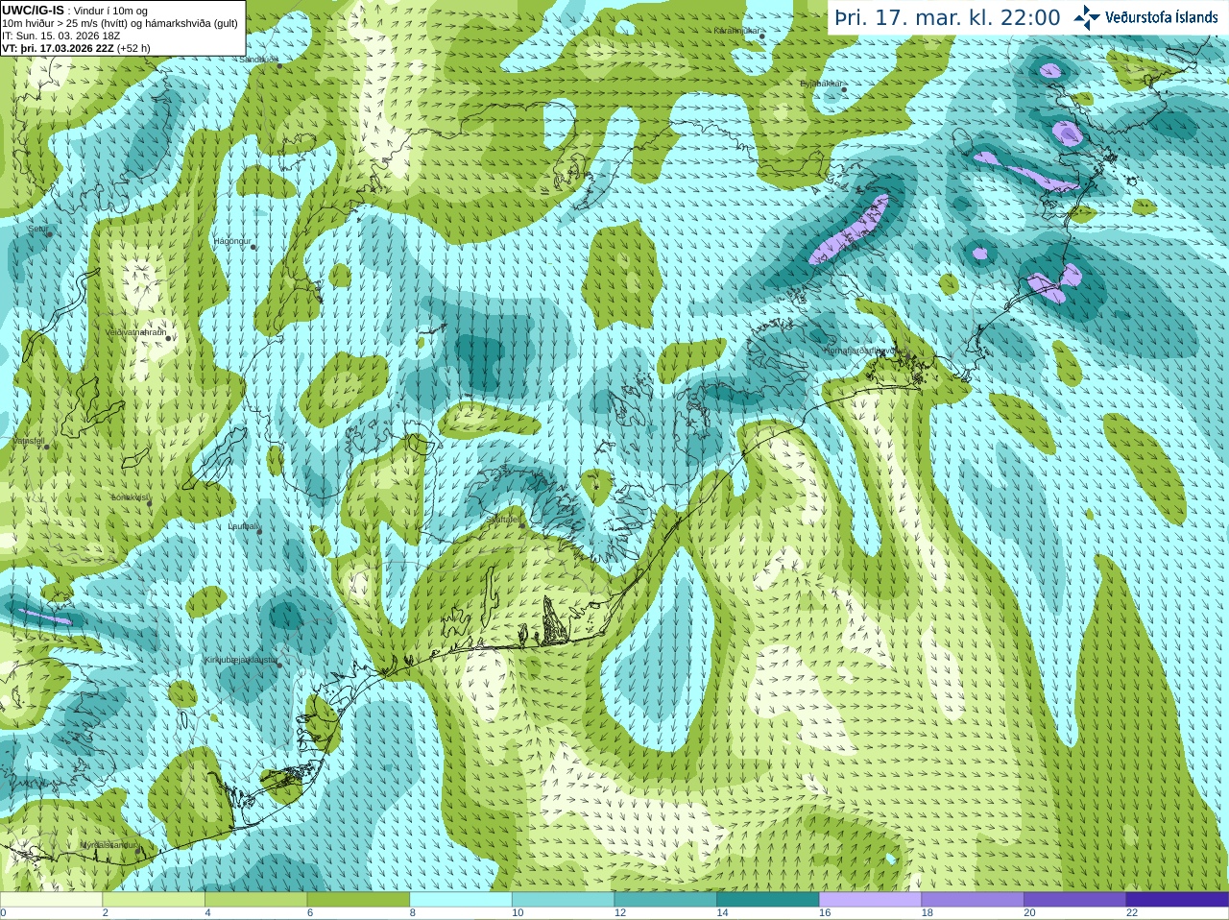The image size is (1229, 920).
Task: Click the Setur station label
Action: coord(37,230)
